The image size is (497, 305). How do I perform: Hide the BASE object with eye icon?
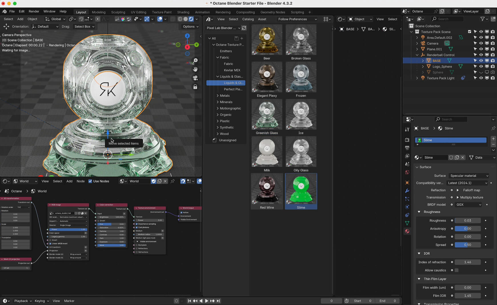pos(481,61)
